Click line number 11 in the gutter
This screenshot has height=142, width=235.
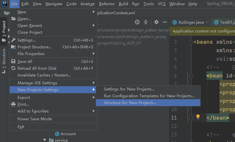174,118
